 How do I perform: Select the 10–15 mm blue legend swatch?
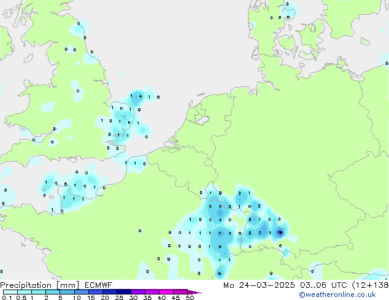click(82, 292)
